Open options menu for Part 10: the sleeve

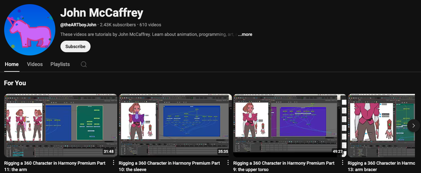pos(228,163)
